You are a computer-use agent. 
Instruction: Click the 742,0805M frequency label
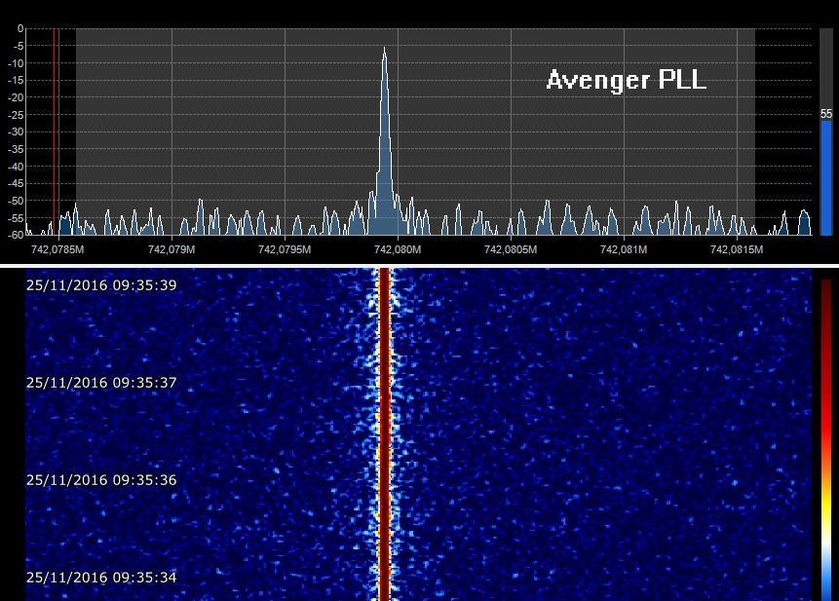click(x=511, y=249)
